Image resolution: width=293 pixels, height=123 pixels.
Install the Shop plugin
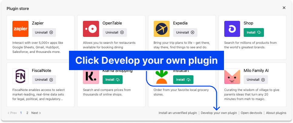[x=254, y=32]
